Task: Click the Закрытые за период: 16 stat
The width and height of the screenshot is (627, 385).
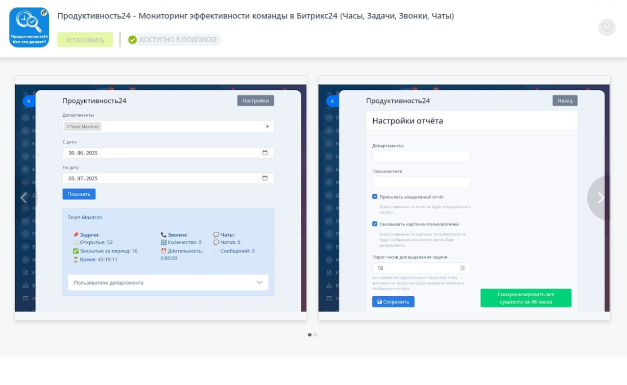Action: [x=105, y=251]
